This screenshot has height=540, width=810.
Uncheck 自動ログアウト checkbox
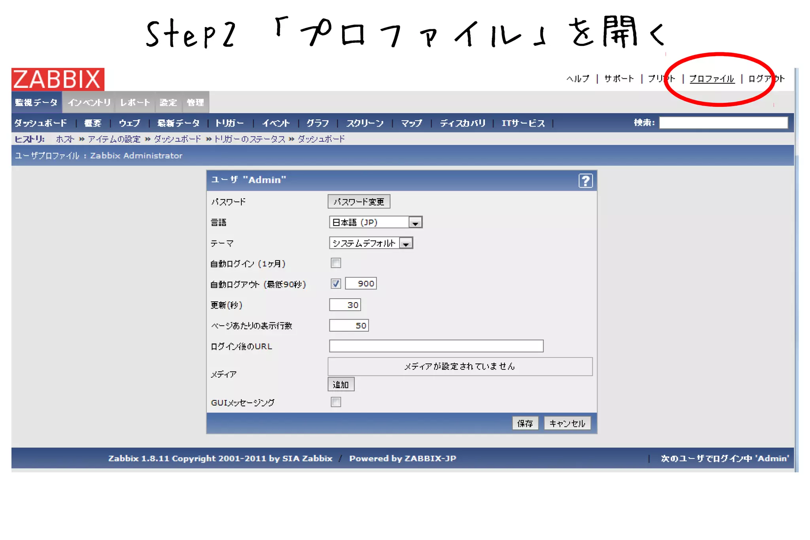pos(336,284)
